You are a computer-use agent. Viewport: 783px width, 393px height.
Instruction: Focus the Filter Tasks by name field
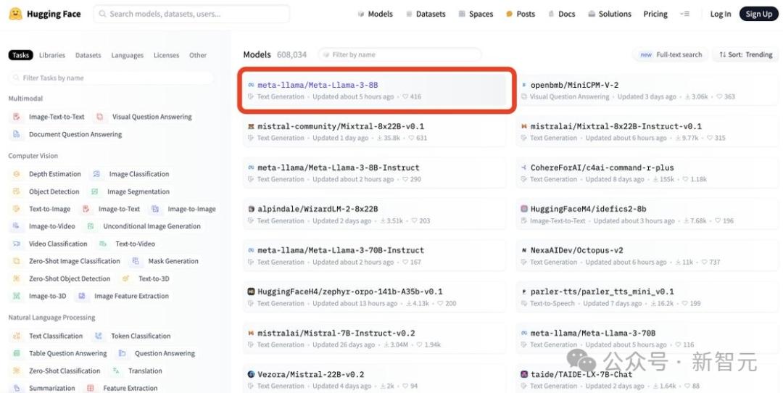click(111, 78)
